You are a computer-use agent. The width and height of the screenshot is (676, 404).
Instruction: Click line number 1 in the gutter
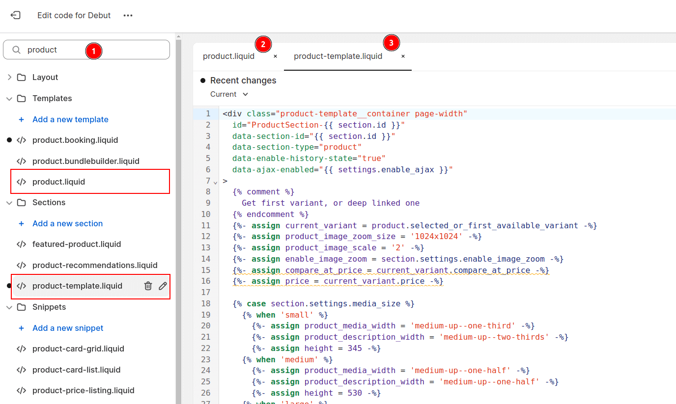(208, 113)
